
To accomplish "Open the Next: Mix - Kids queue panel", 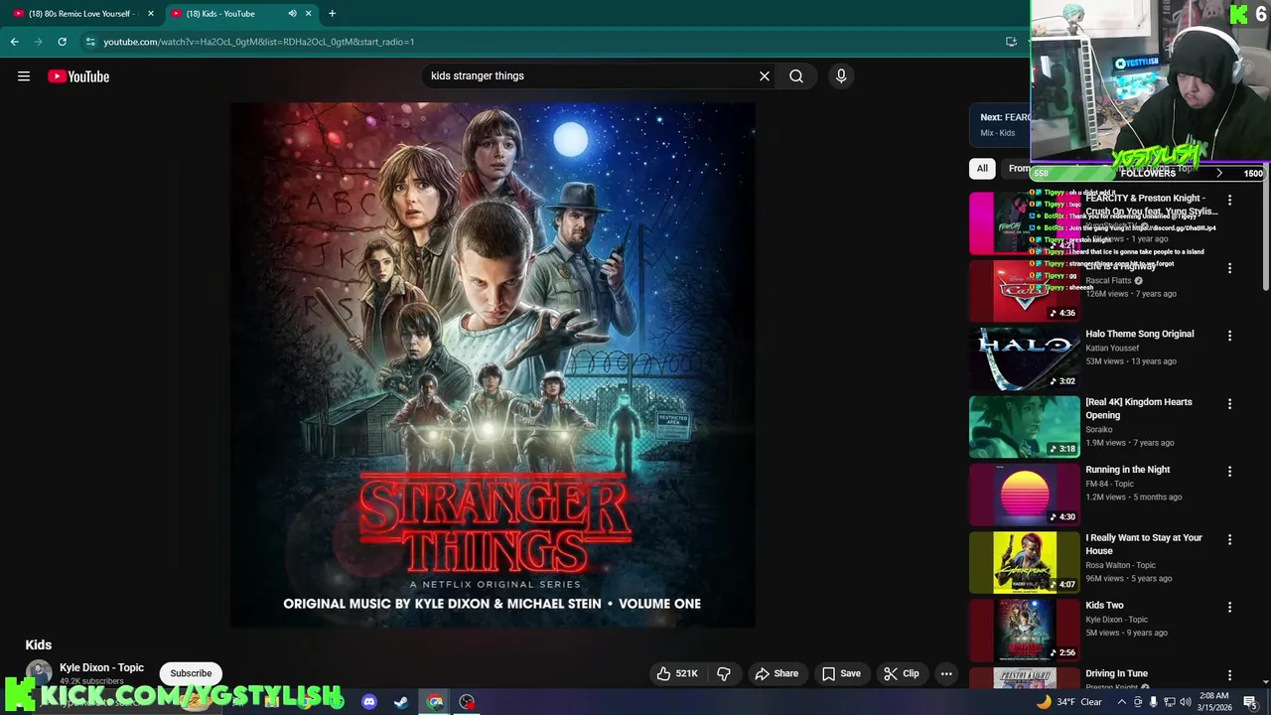I will pos(1001,124).
